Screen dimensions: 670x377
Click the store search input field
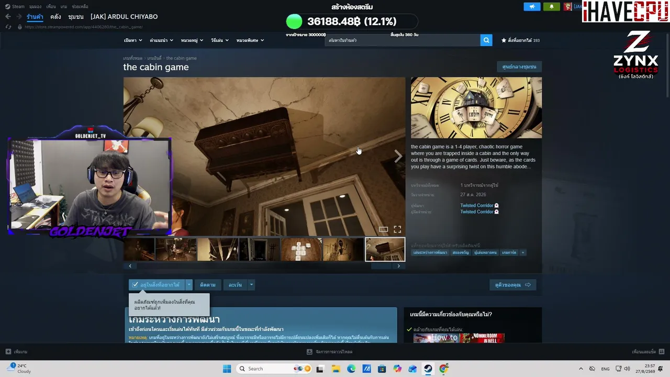click(403, 40)
